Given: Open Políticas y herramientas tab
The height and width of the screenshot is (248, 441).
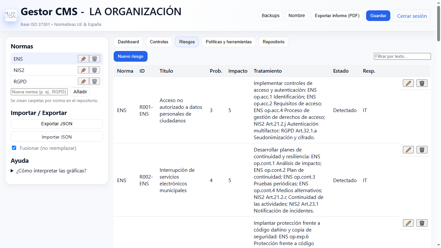Looking at the screenshot, I should [x=229, y=42].
